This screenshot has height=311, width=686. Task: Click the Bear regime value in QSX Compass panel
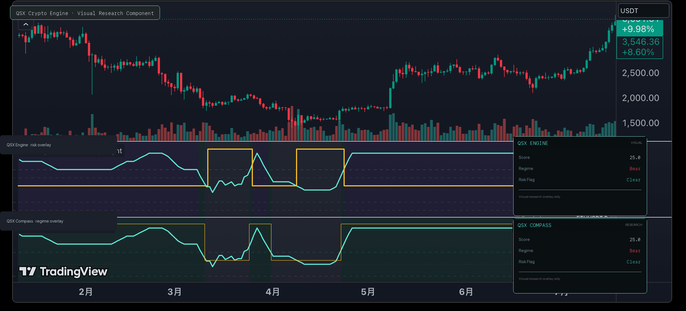click(635, 251)
